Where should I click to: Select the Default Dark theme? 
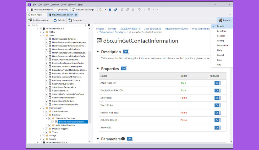pos(222,46)
